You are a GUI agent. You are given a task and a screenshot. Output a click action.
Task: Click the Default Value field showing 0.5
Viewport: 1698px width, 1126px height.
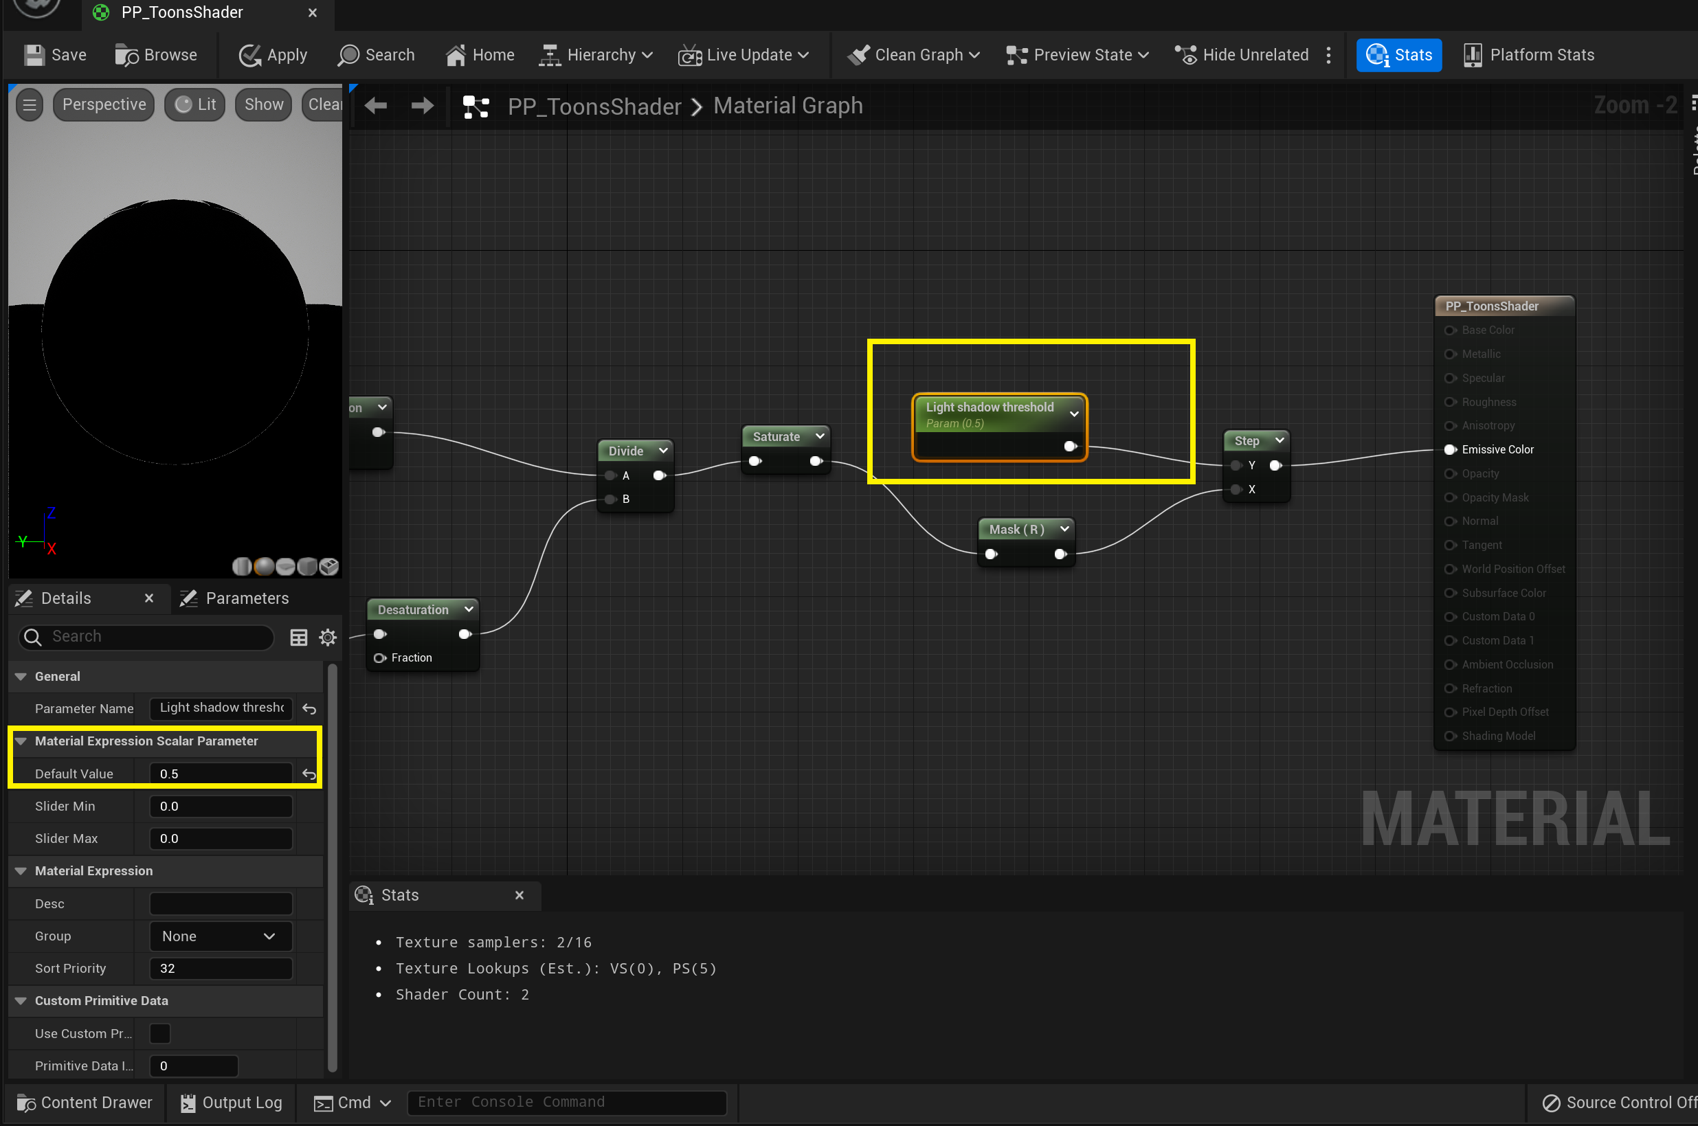(x=220, y=774)
